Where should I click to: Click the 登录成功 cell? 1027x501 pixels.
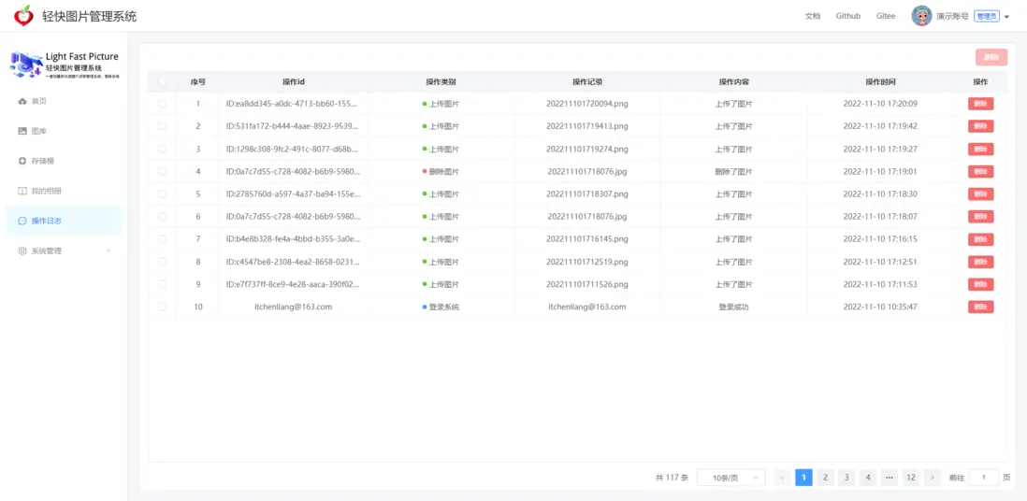733,307
